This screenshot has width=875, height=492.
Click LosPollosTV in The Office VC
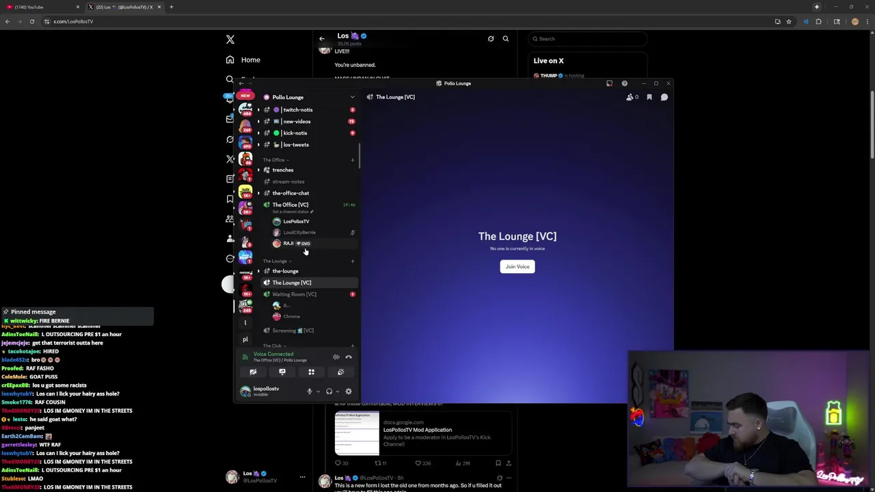[x=313, y=221]
